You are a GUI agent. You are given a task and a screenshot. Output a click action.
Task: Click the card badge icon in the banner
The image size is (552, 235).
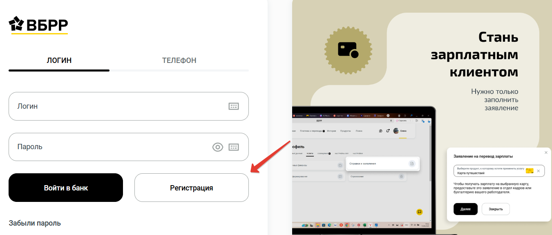click(348, 49)
